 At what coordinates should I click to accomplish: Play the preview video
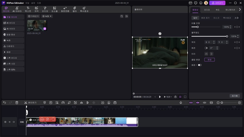tap(160, 97)
